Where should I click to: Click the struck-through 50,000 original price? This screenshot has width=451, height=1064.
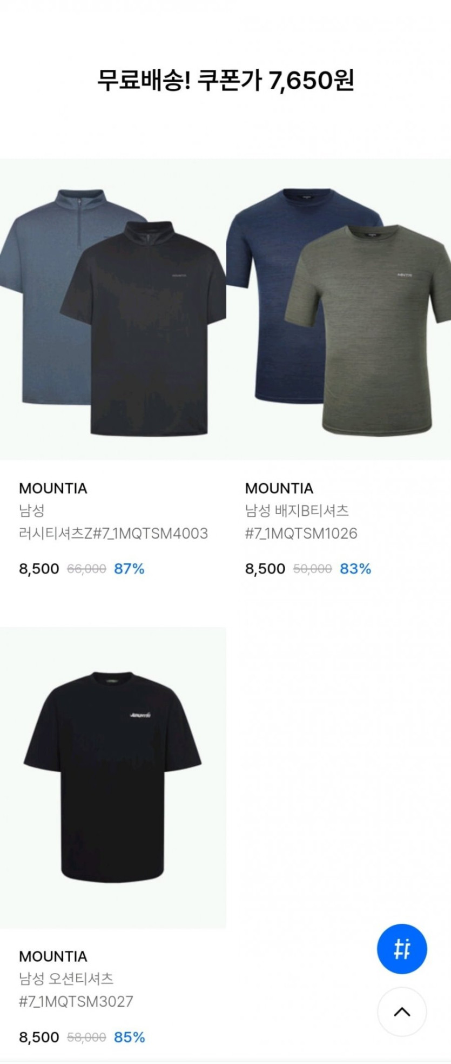tap(312, 569)
